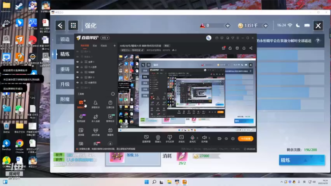Open the 弹幕秀 danmaku show tool
This screenshot has height=186, width=331.
click(x=110, y=132)
